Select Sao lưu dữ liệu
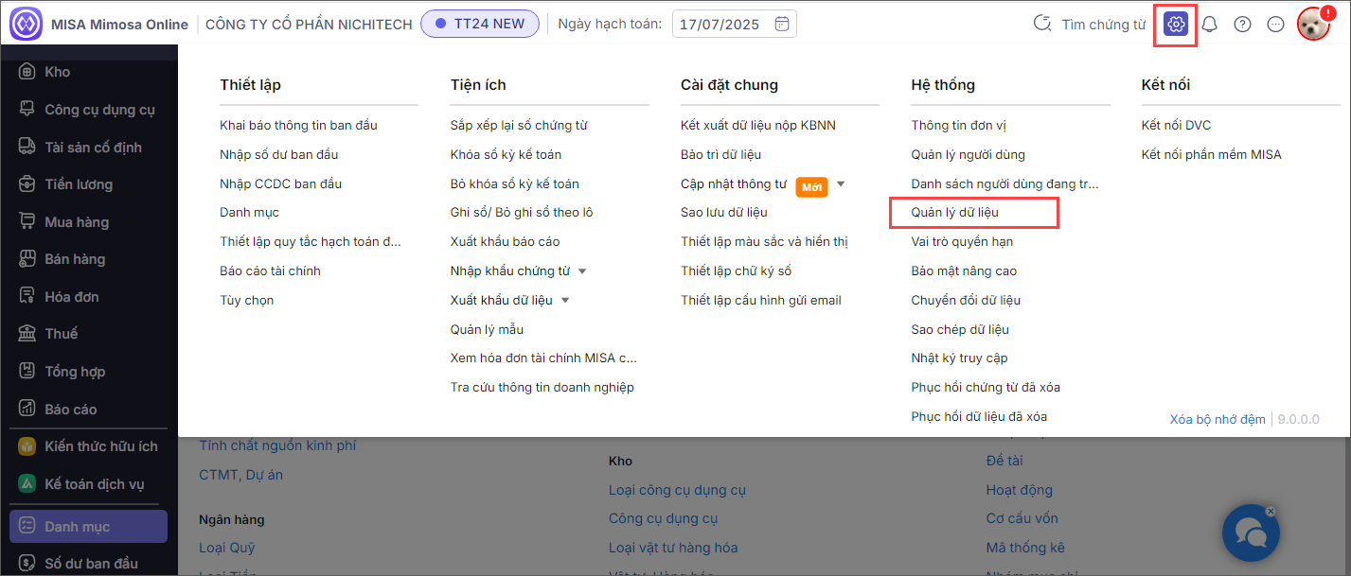The width and height of the screenshot is (1351, 576). coord(724,213)
